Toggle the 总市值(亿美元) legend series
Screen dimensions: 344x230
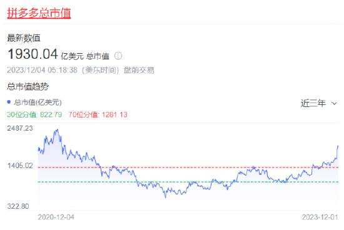[x=34, y=102]
